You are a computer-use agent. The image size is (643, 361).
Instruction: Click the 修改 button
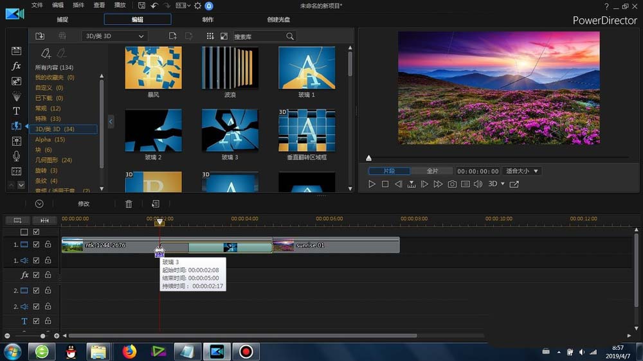pyautogui.click(x=84, y=204)
